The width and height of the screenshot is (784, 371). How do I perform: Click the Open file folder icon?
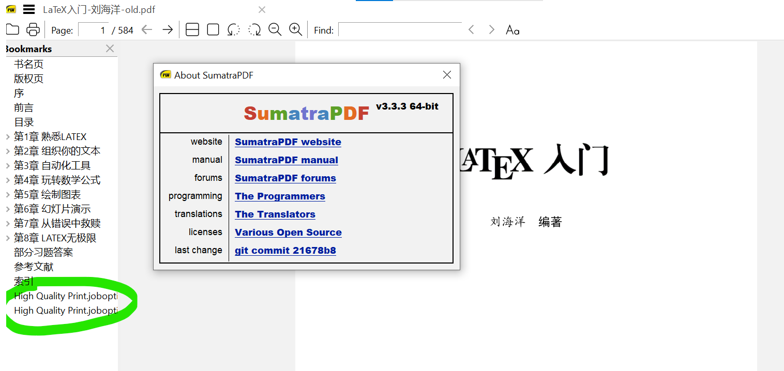click(x=12, y=29)
